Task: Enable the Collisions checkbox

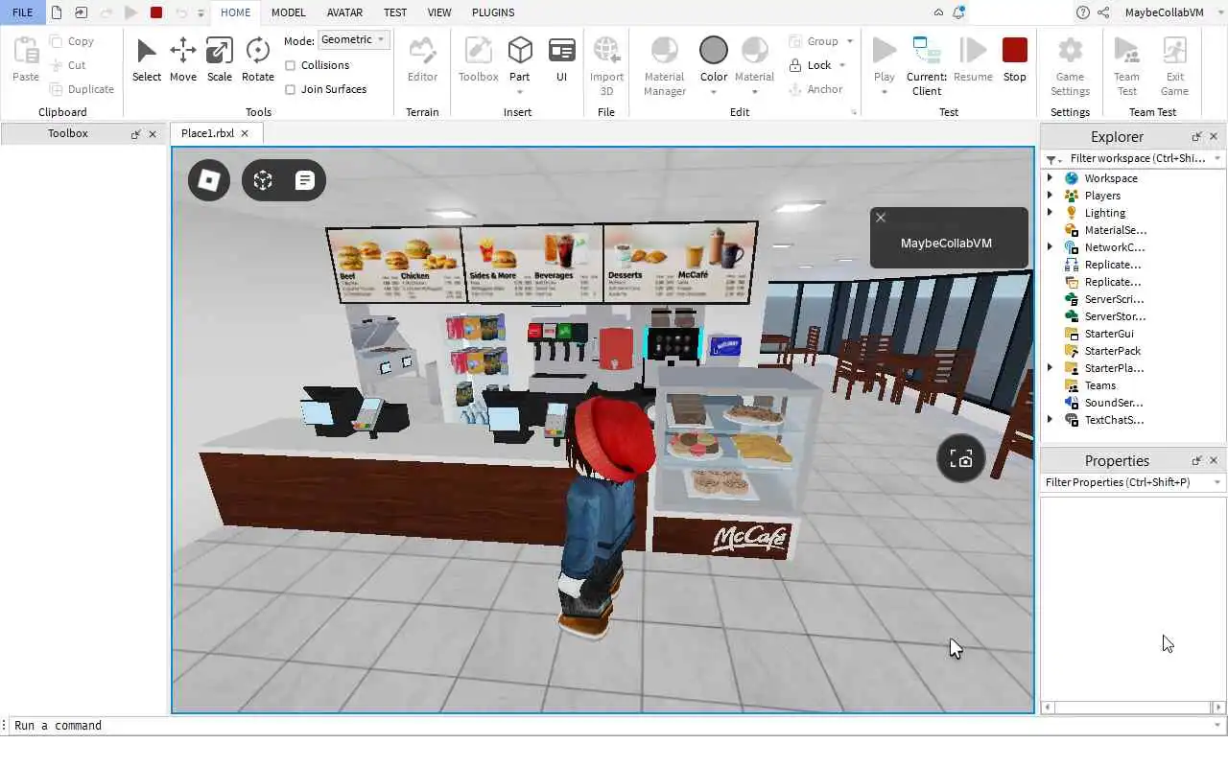Action: (291, 65)
